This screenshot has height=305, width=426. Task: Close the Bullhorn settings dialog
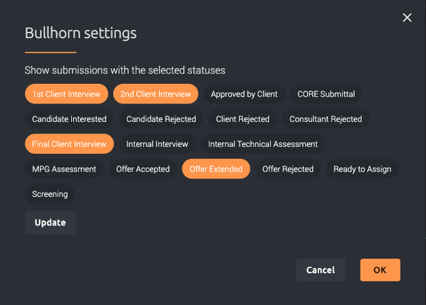click(408, 18)
